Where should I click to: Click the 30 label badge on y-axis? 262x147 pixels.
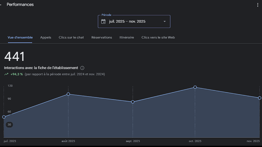tap(9, 125)
